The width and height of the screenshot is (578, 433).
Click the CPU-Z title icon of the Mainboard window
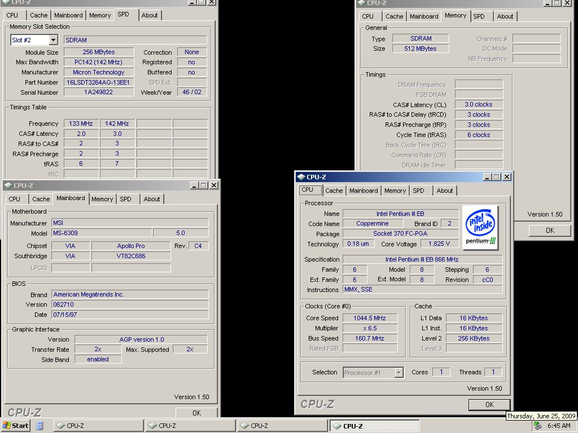(x=8, y=185)
